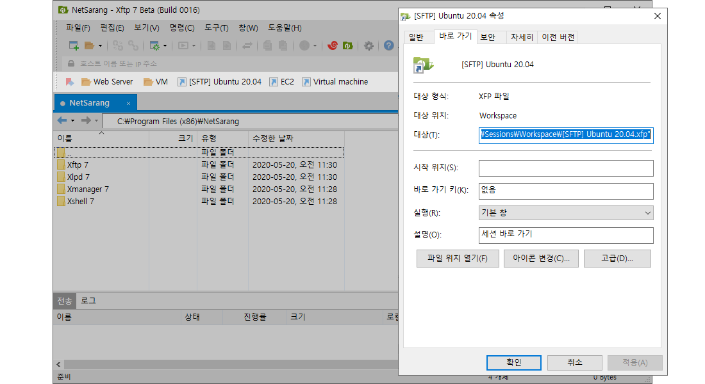The height and width of the screenshot is (384, 705).
Task: Click the Paste clipboard toolbar icon
Action: click(283, 45)
